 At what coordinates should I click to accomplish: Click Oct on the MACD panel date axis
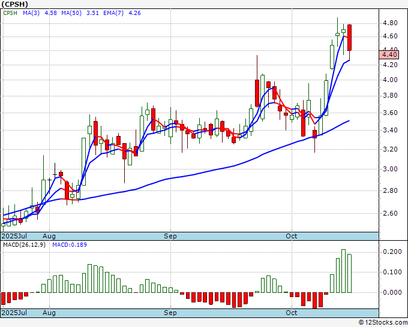coord(291,313)
